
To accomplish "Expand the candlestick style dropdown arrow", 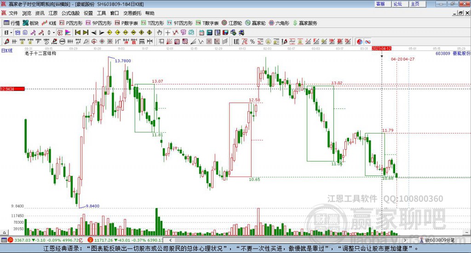I will pyautogui.click(x=54, y=33).
